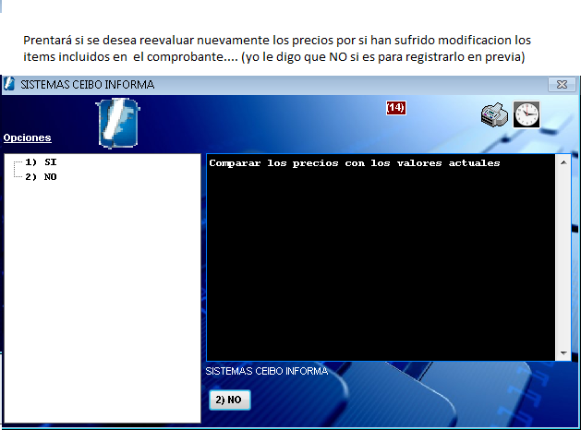Image resolution: width=581 pixels, height=430 pixels.
Task: Click the window title 'SISTEMAS CEIBO INFORMA'
Action: [x=87, y=85]
